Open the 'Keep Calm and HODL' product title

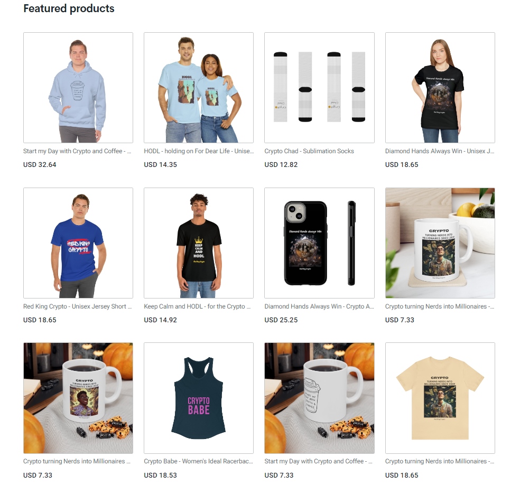[197, 306]
